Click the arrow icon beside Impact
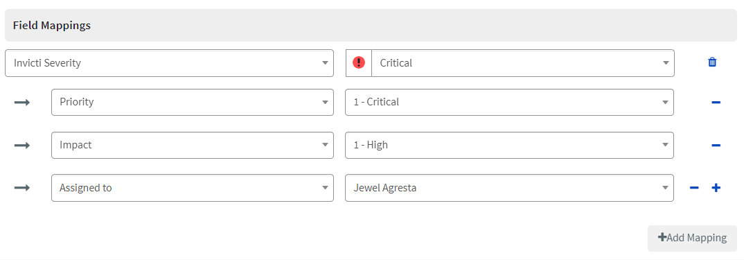Screen dimensions: 744x260 point(22,145)
